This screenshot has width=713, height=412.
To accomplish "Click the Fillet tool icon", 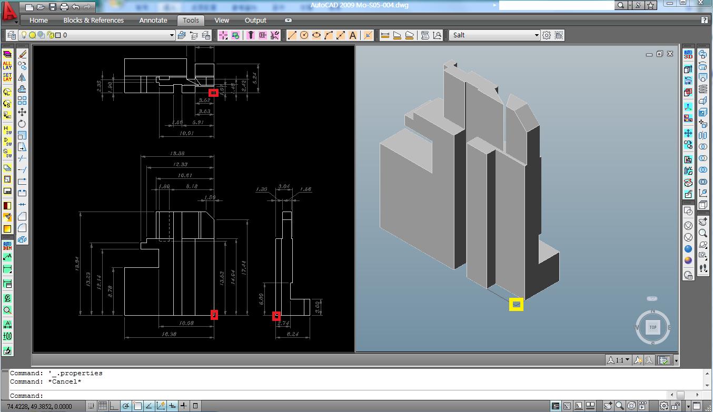I will tap(22, 228).
